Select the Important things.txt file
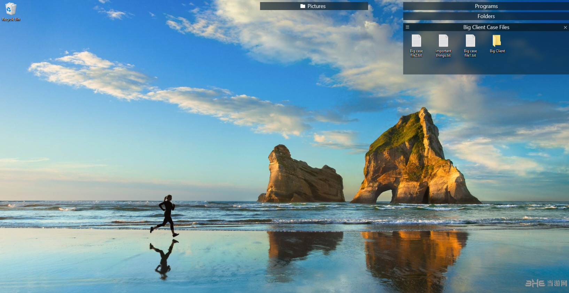569x293 pixels. pos(443,46)
